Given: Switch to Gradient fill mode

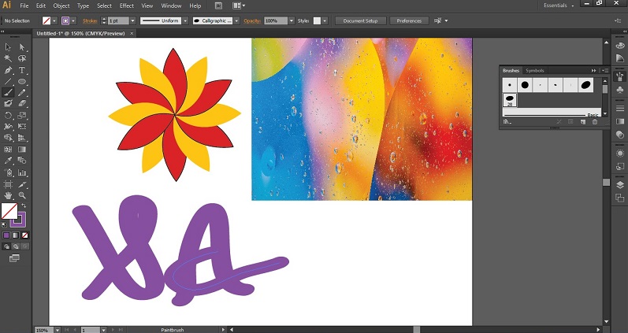Looking at the screenshot, I should [x=17, y=235].
